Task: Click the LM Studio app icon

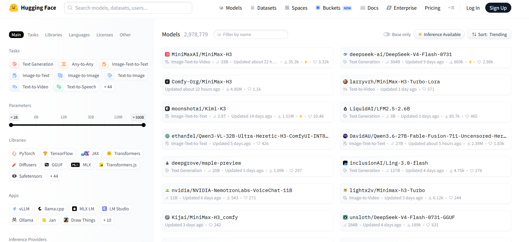Action: click(x=105, y=209)
